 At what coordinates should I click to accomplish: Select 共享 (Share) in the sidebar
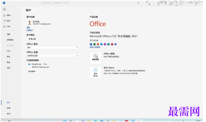point(8,57)
